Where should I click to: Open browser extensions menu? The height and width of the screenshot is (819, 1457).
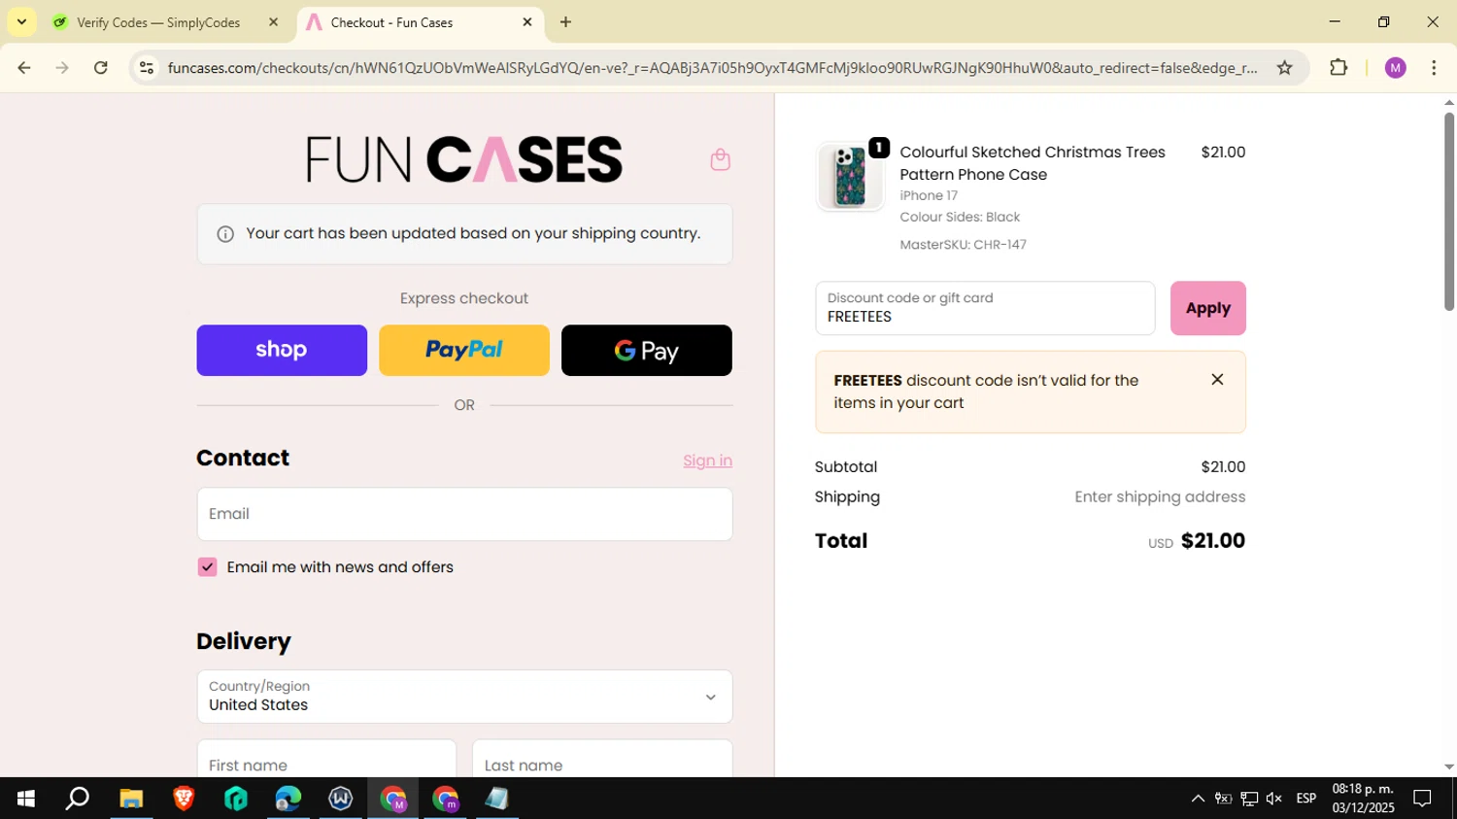click(x=1338, y=68)
